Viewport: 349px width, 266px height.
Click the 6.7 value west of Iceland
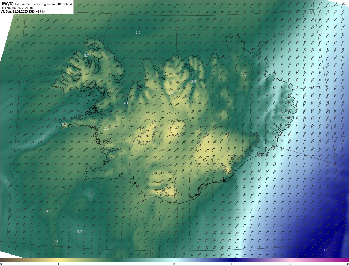pyautogui.click(x=42, y=138)
